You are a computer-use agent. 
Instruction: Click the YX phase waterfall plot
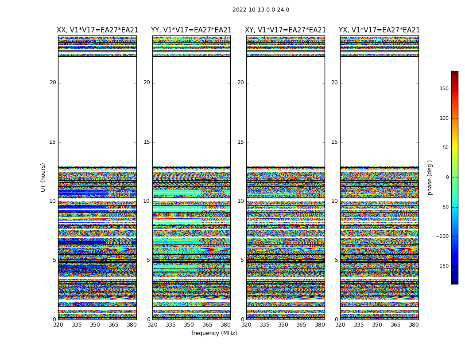click(x=380, y=177)
